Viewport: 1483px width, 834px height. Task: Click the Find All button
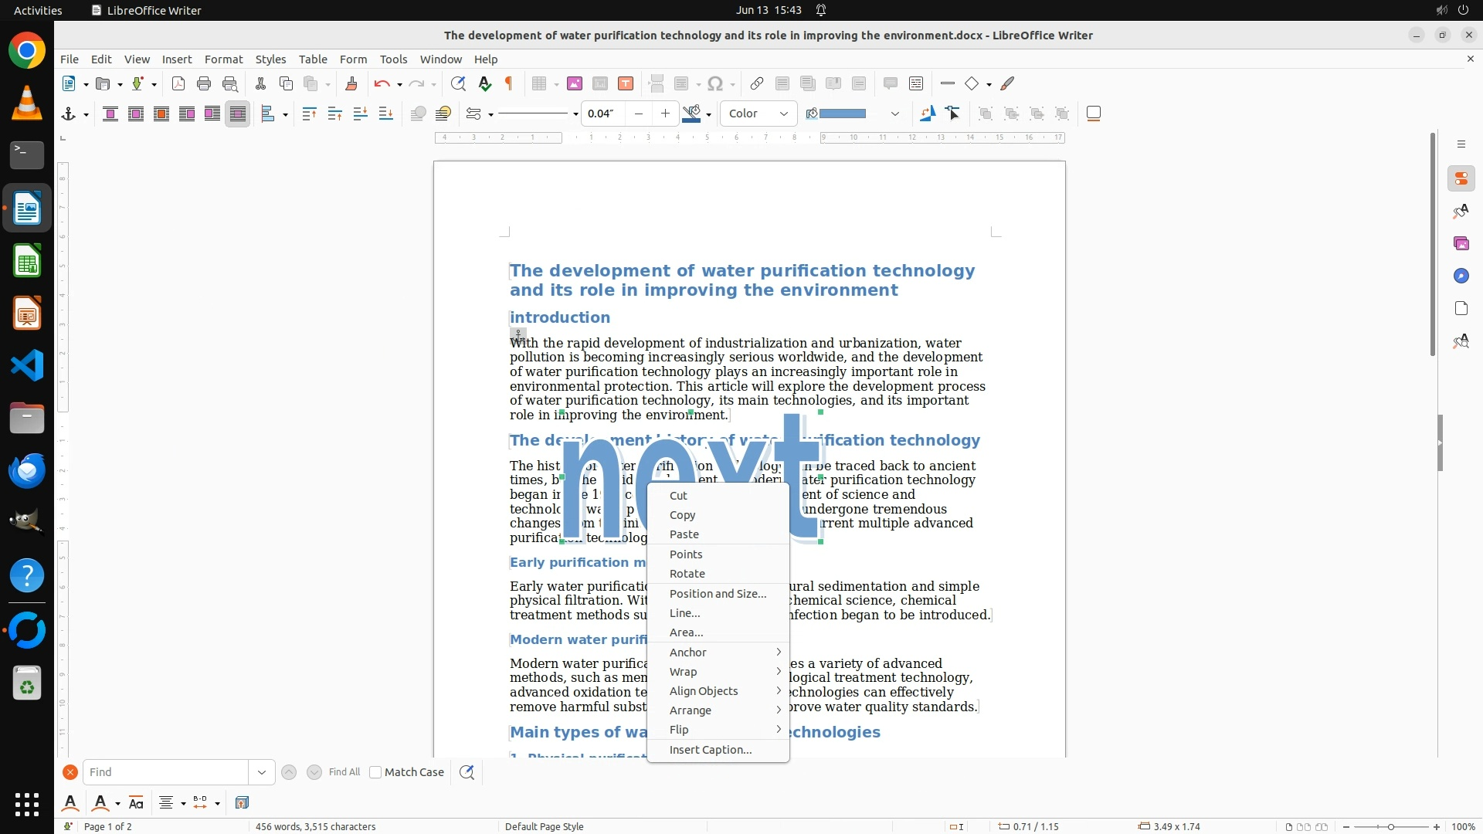tap(344, 771)
